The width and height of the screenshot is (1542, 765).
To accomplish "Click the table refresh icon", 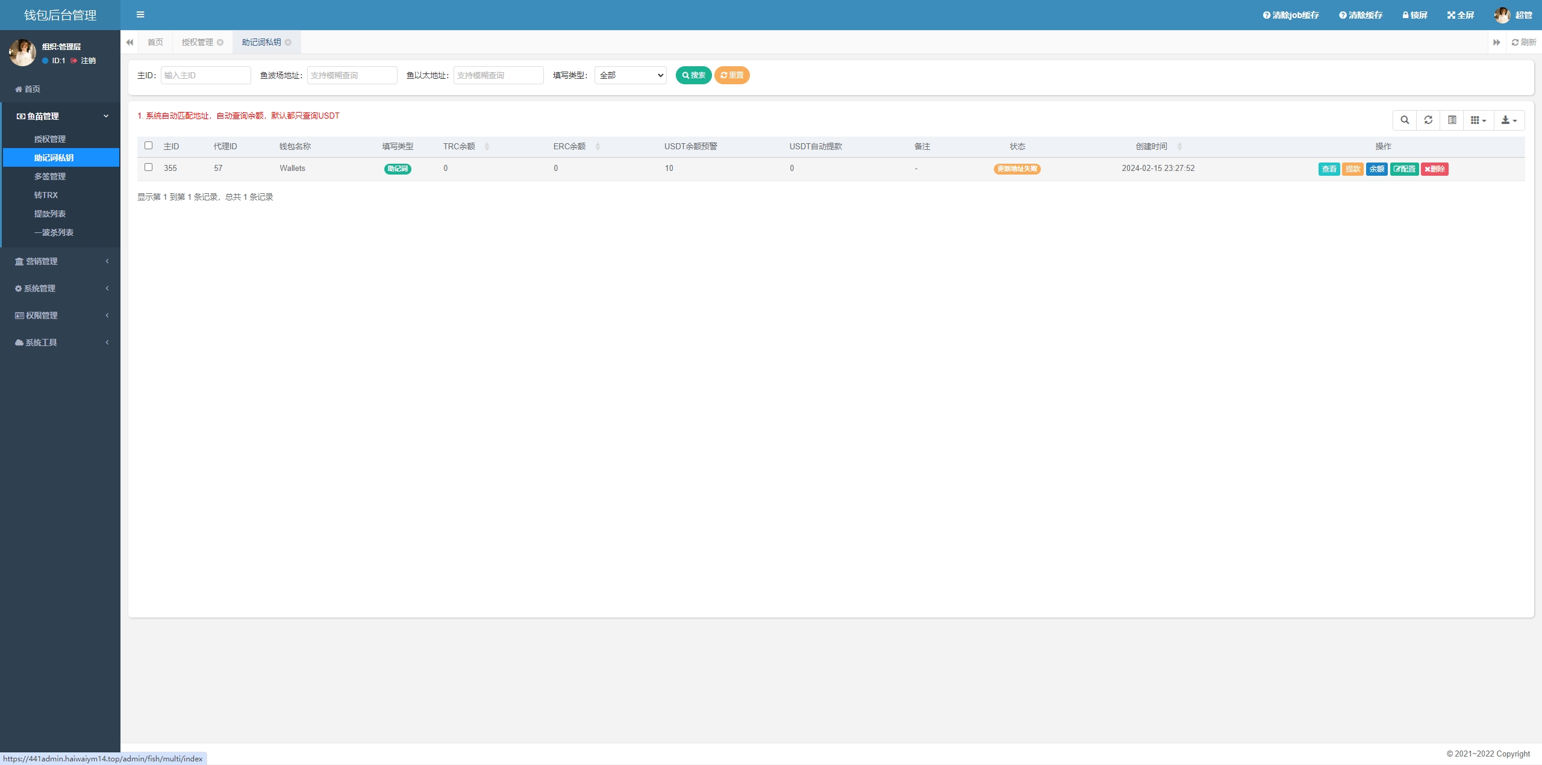I will 1428,120.
